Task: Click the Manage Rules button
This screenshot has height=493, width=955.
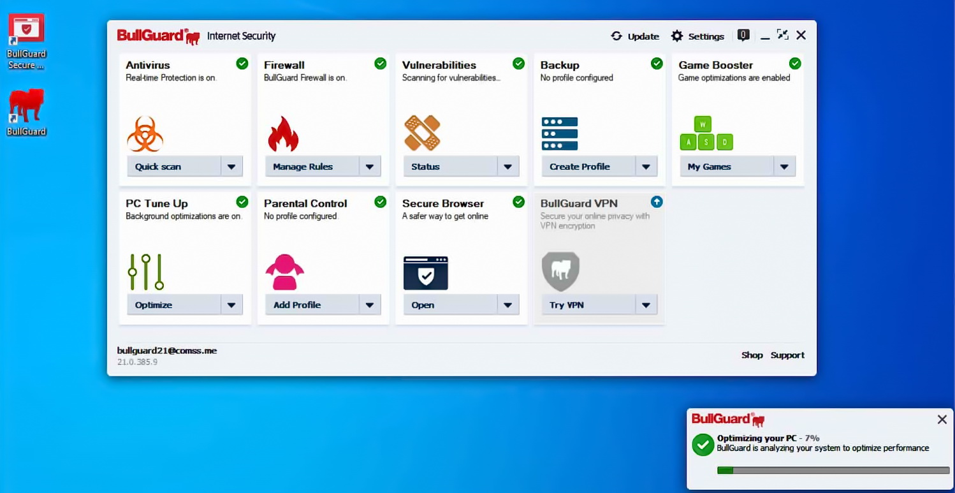Action: 312,166
